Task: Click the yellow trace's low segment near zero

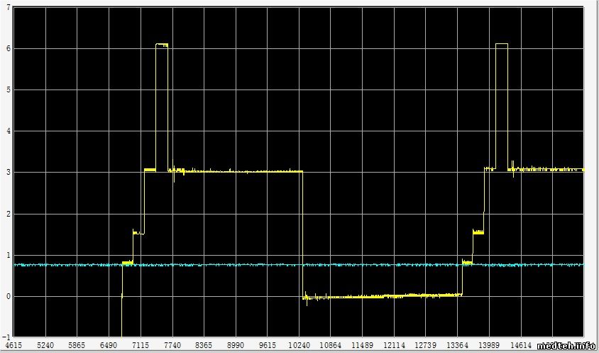Action: point(383,295)
